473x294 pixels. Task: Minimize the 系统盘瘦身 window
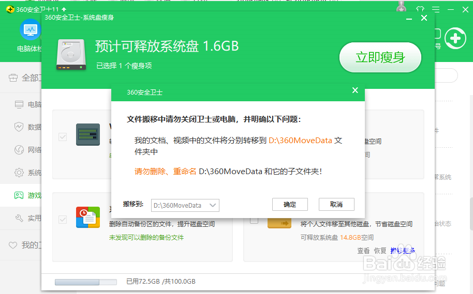pos(409,19)
